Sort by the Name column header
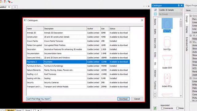 (x=35, y=29)
